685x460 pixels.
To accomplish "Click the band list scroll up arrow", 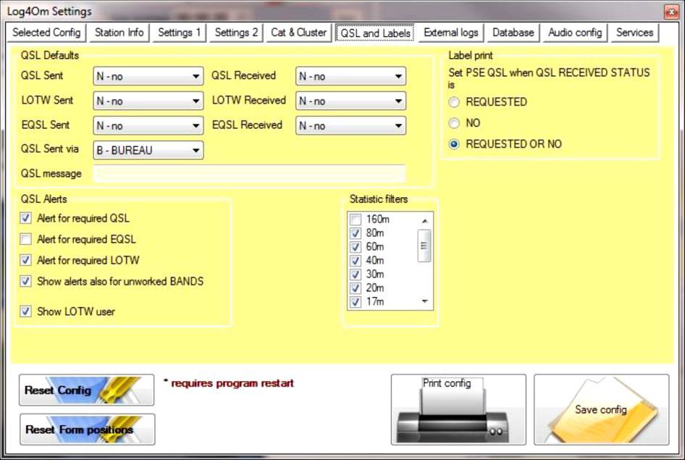I will tap(424, 221).
